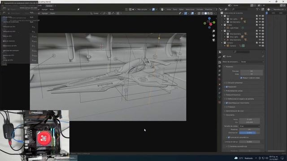Disable Camera object in renders
287x161 pixels.
click(263, 46)
